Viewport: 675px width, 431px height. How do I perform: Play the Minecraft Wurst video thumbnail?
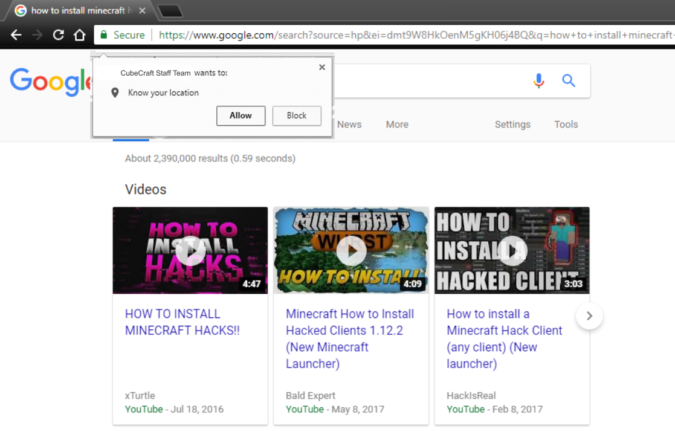click(351, 251)
